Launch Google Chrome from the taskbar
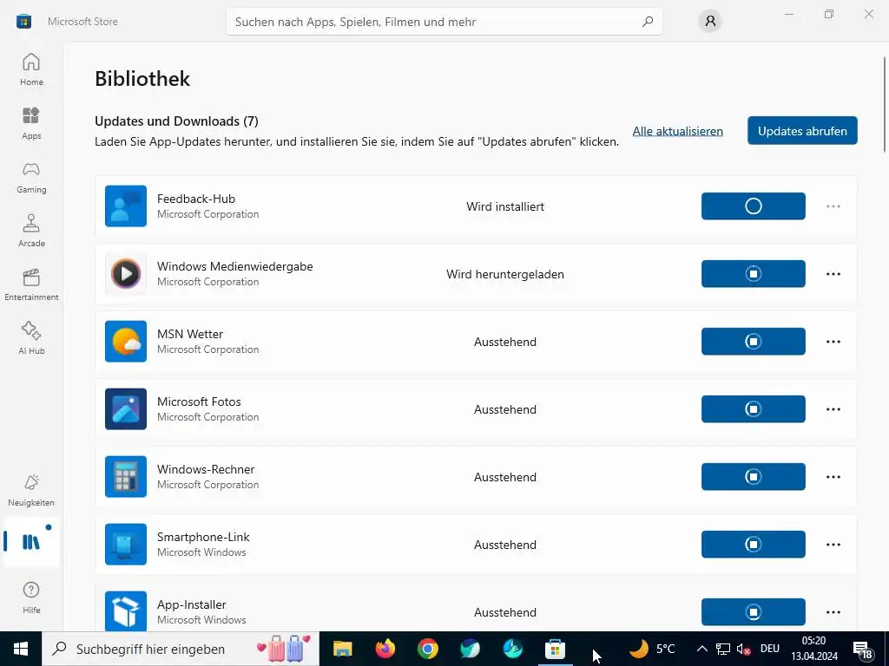 (427, 649)
